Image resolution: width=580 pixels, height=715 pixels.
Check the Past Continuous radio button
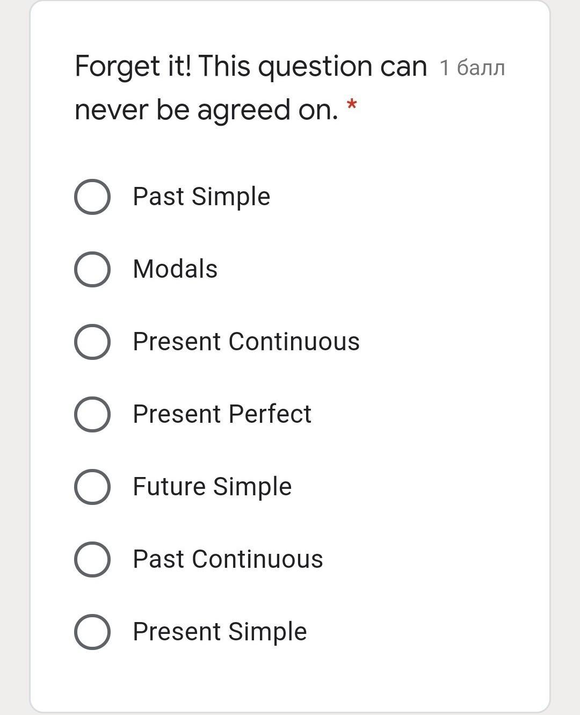click(92, 559)
